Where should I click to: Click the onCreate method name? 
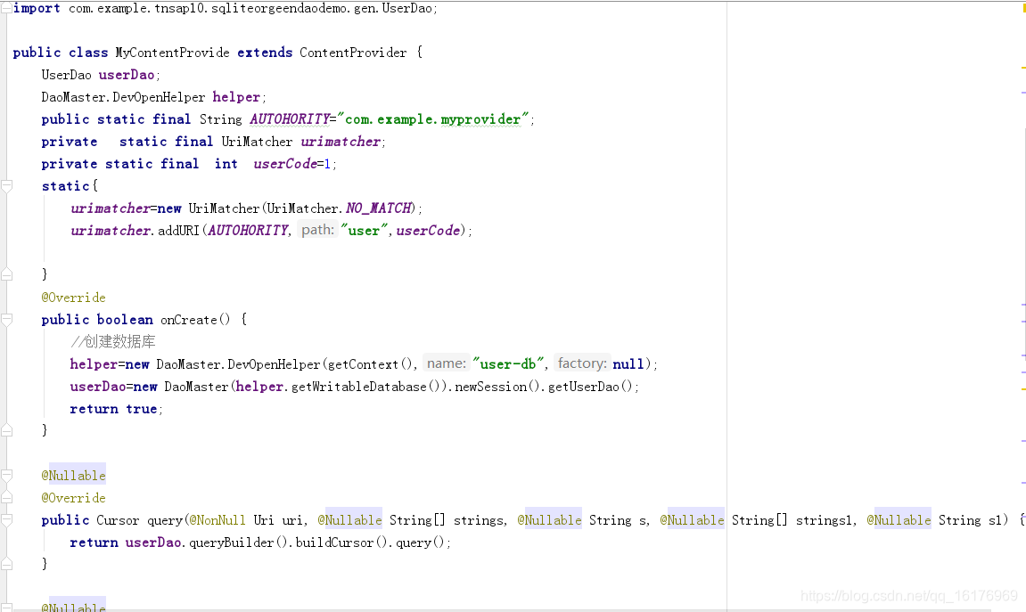point(188,320)
